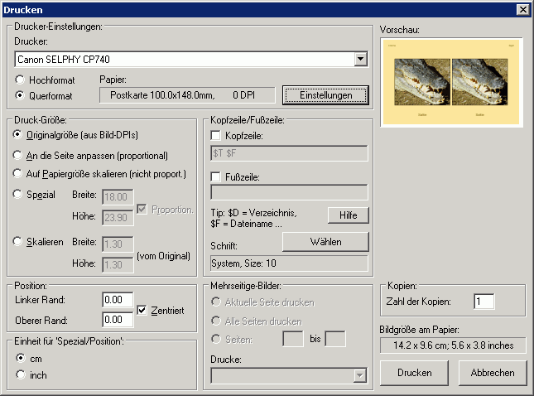Click the Hilfe button
Image resolution: width=534 pixels, height=396 pixels.
(348, 215)
